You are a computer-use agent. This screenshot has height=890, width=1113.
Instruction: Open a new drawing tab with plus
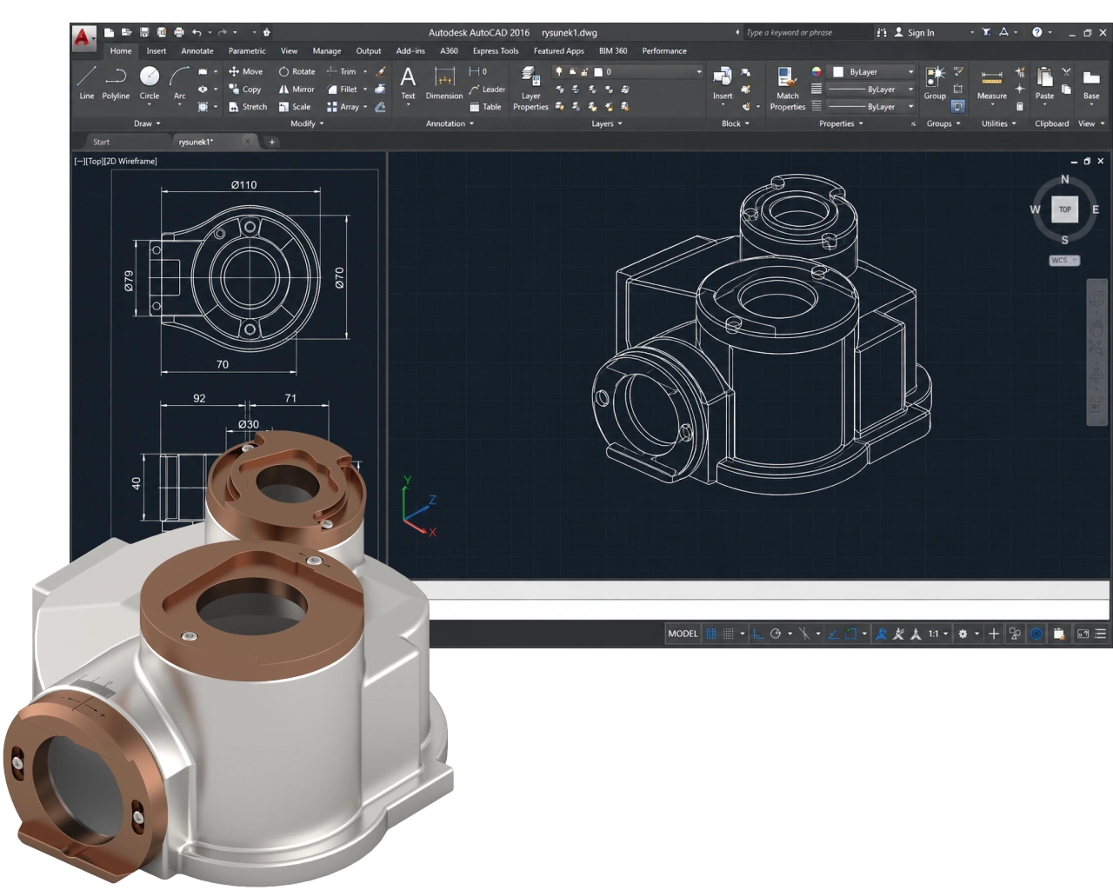(x=272, y=142)
